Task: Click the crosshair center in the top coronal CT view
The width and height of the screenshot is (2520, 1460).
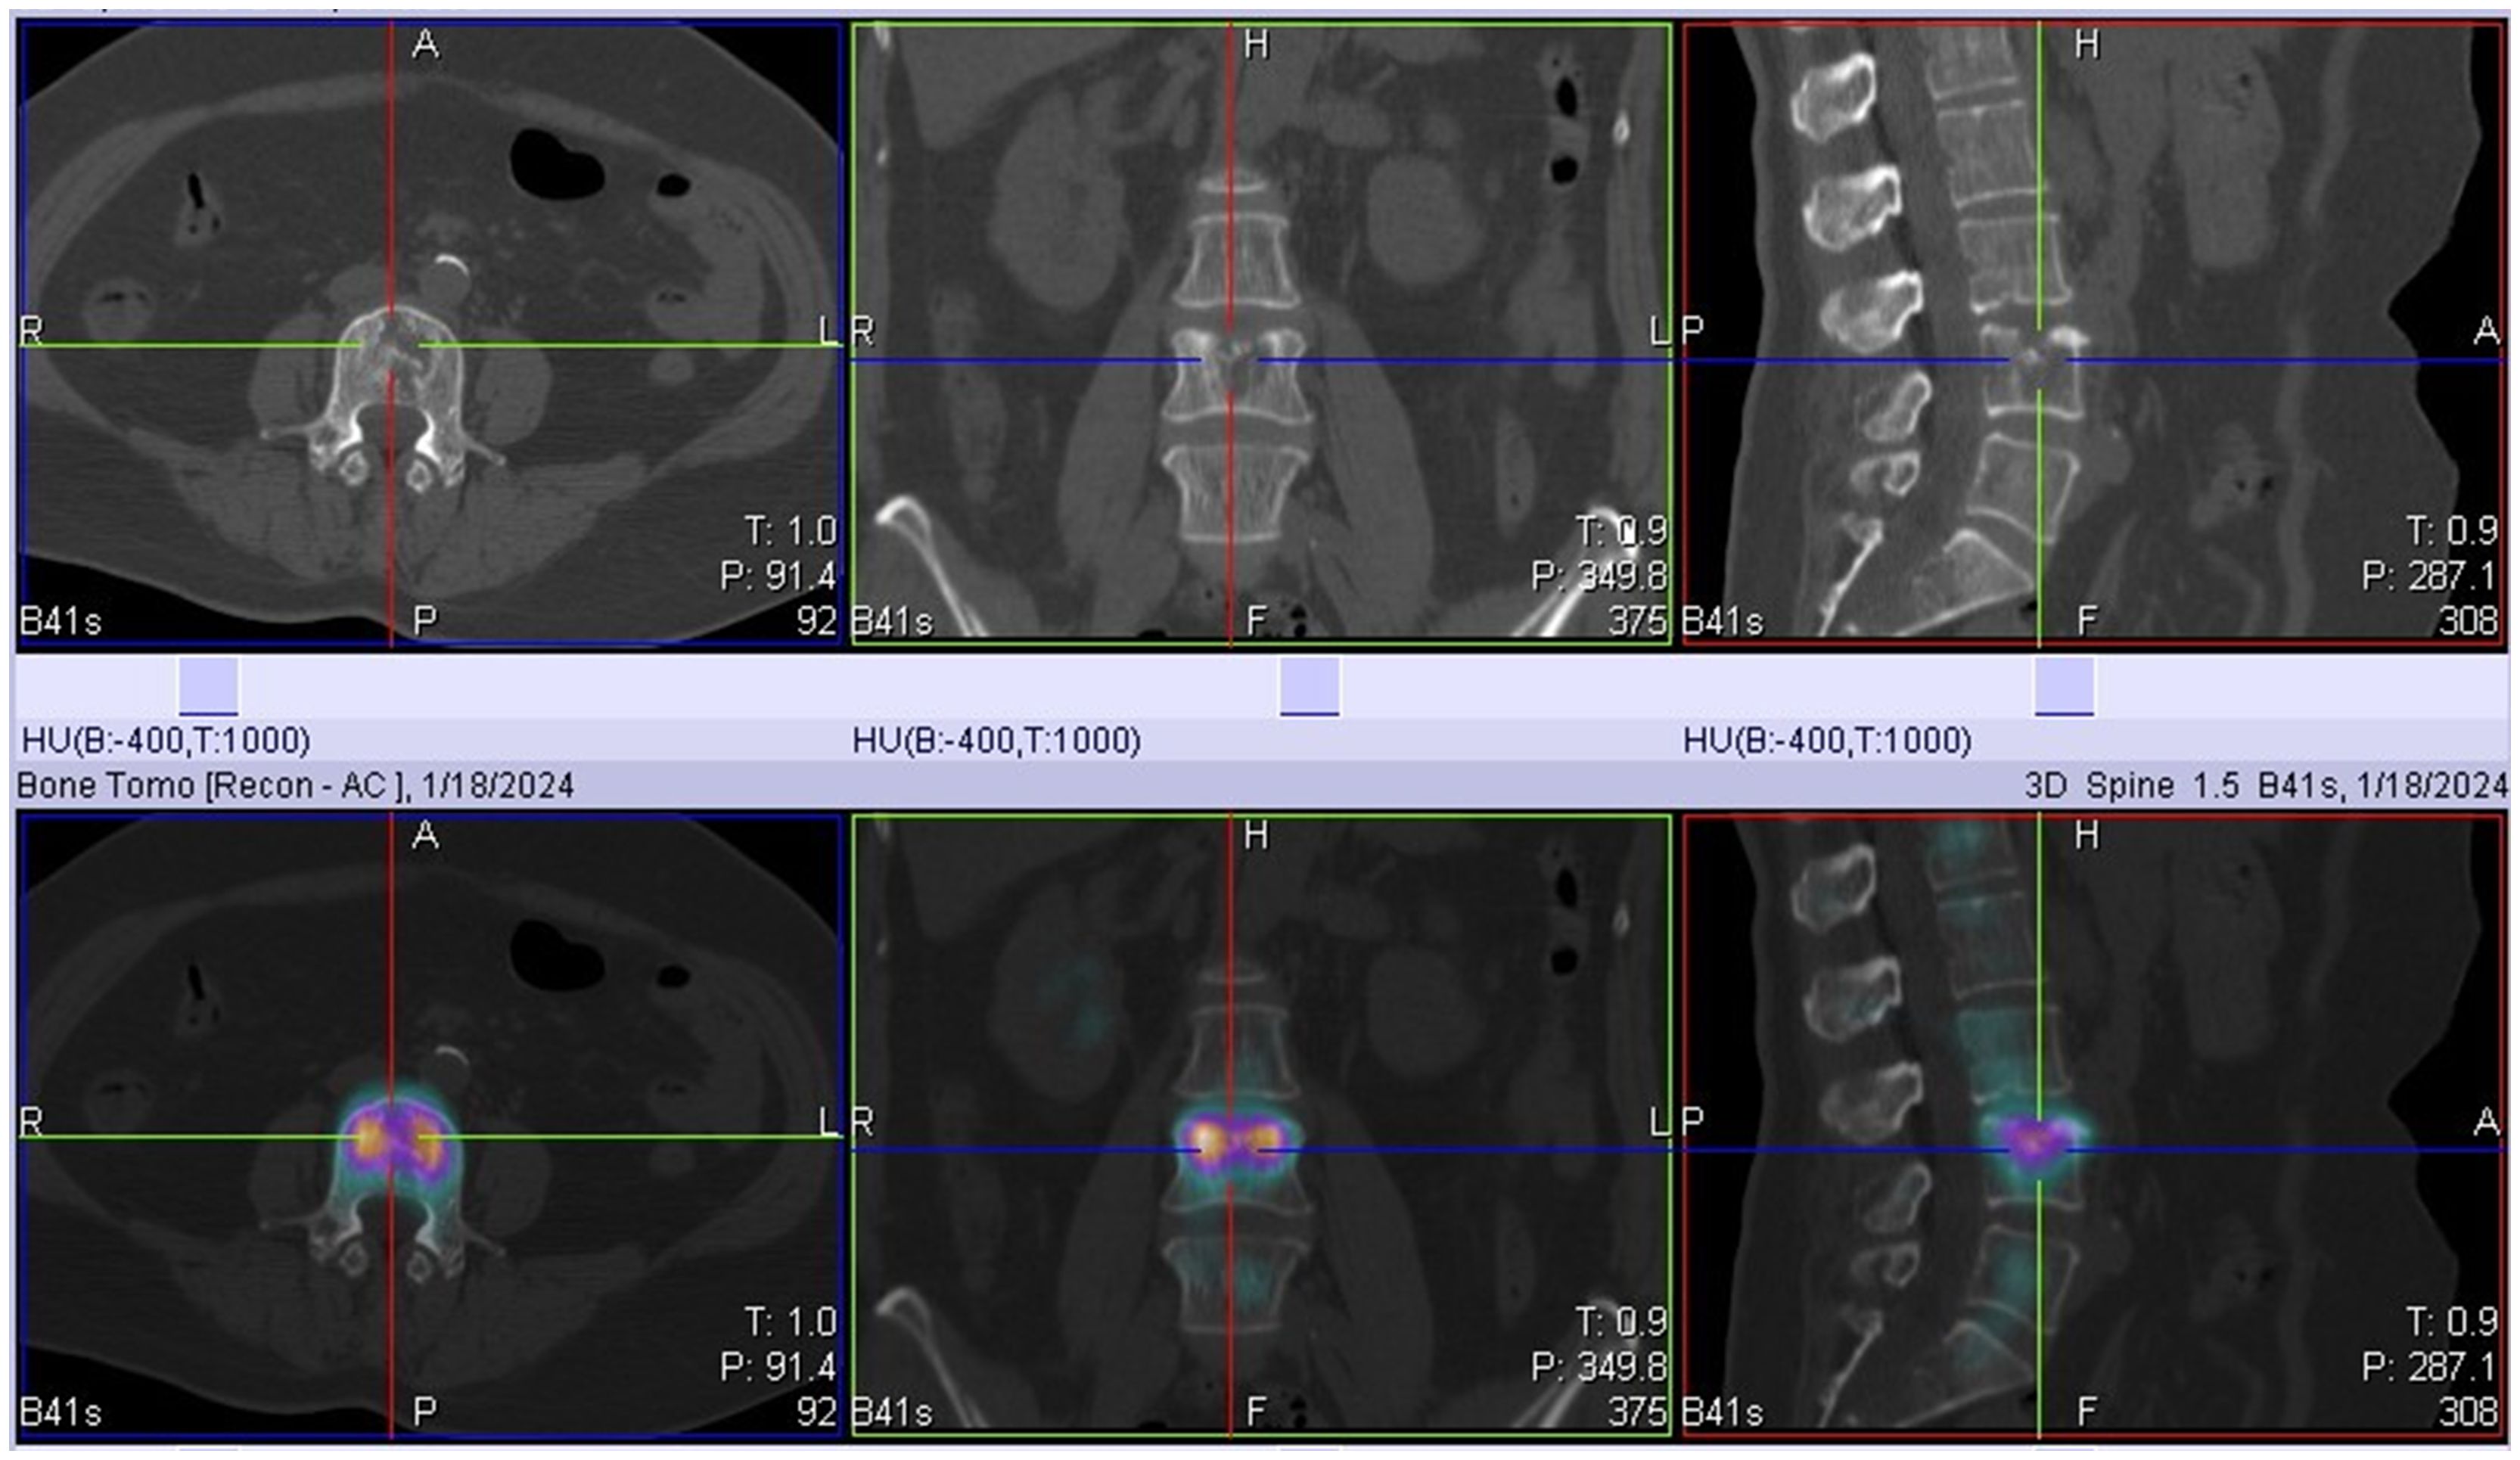Action: pyautogui.click(x=1230, y=360)
